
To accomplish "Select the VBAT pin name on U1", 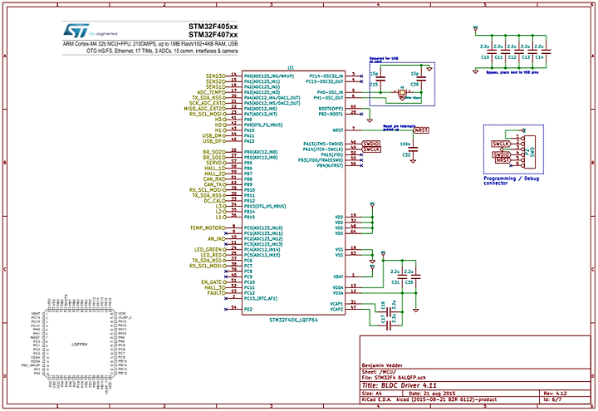I will pyautogui.click(x=338, y=276).
